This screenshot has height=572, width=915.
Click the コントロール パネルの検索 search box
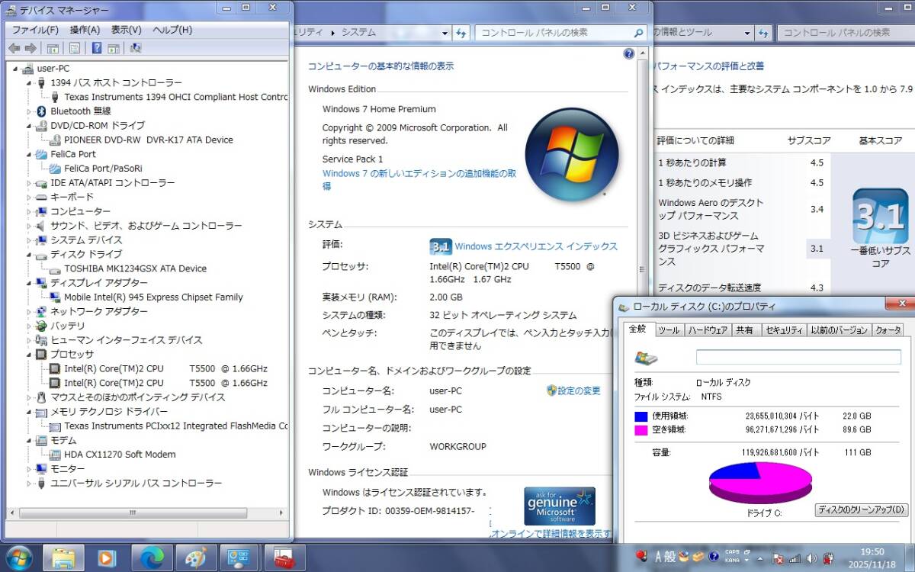tap(554, 33)
